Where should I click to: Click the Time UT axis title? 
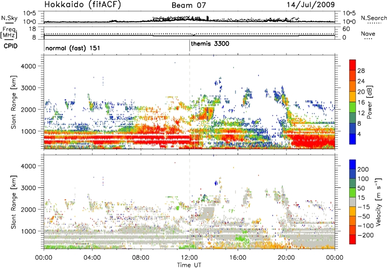(x=189, y=265)
